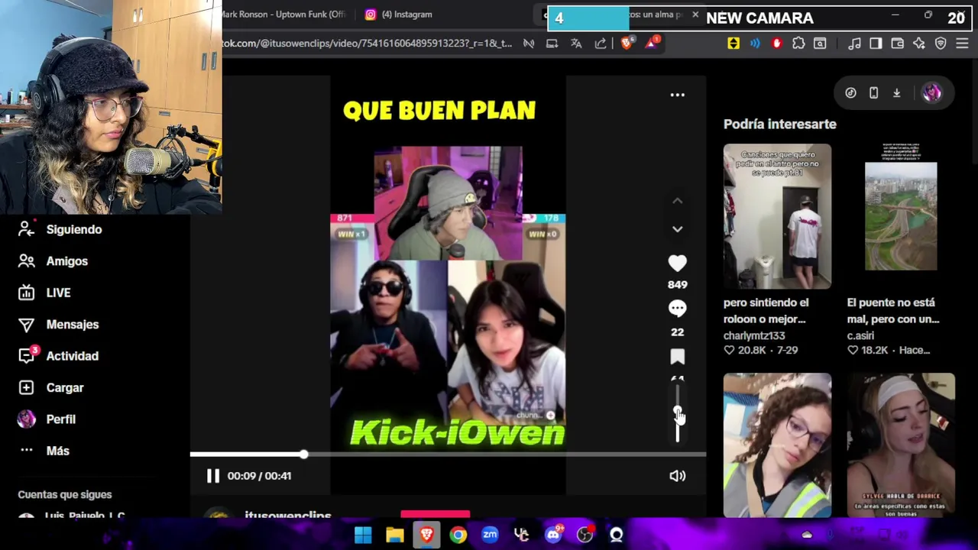Image resolution: width=978 pixels, height=550 pixels.
Task: Click the mobile phone app icon
Action: pos(873,92)
